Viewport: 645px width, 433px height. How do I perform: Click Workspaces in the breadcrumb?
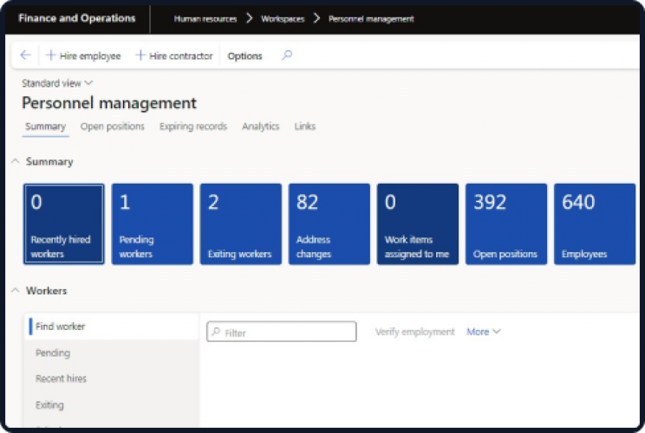283,19
